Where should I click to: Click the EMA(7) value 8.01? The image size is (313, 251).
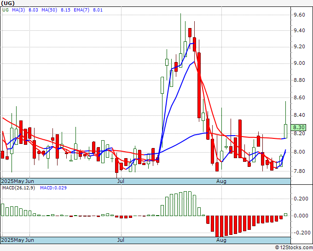point(98,10)
